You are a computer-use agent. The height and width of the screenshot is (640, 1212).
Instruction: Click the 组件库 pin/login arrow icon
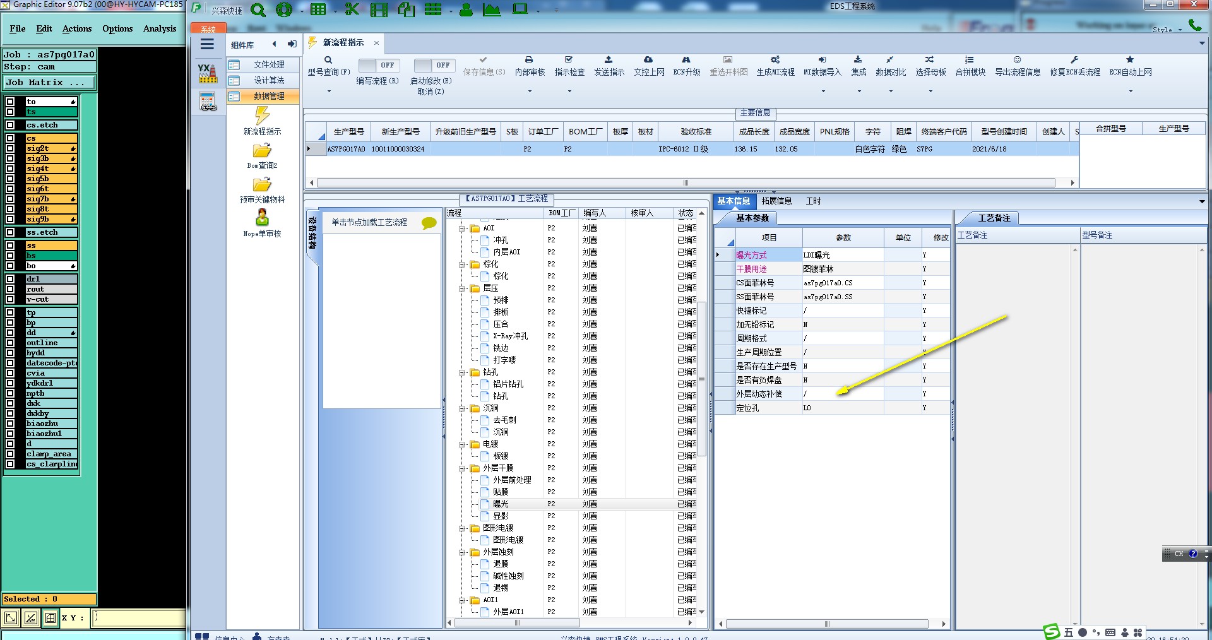click(292, 44)
